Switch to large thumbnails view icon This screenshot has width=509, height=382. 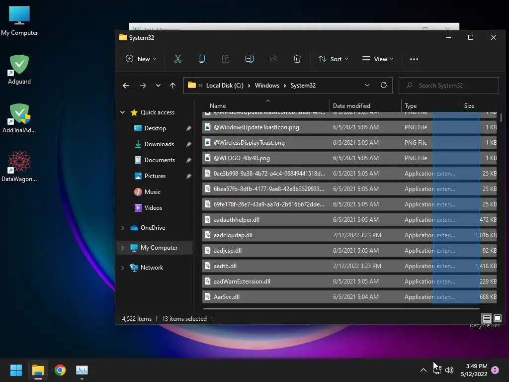(497, 318)
